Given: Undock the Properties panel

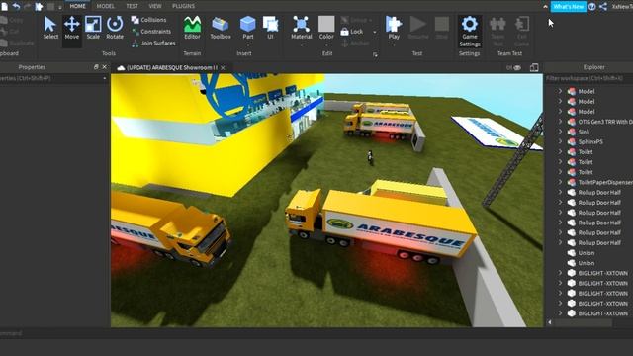Looking at the screenshot, I should point(96,67).
